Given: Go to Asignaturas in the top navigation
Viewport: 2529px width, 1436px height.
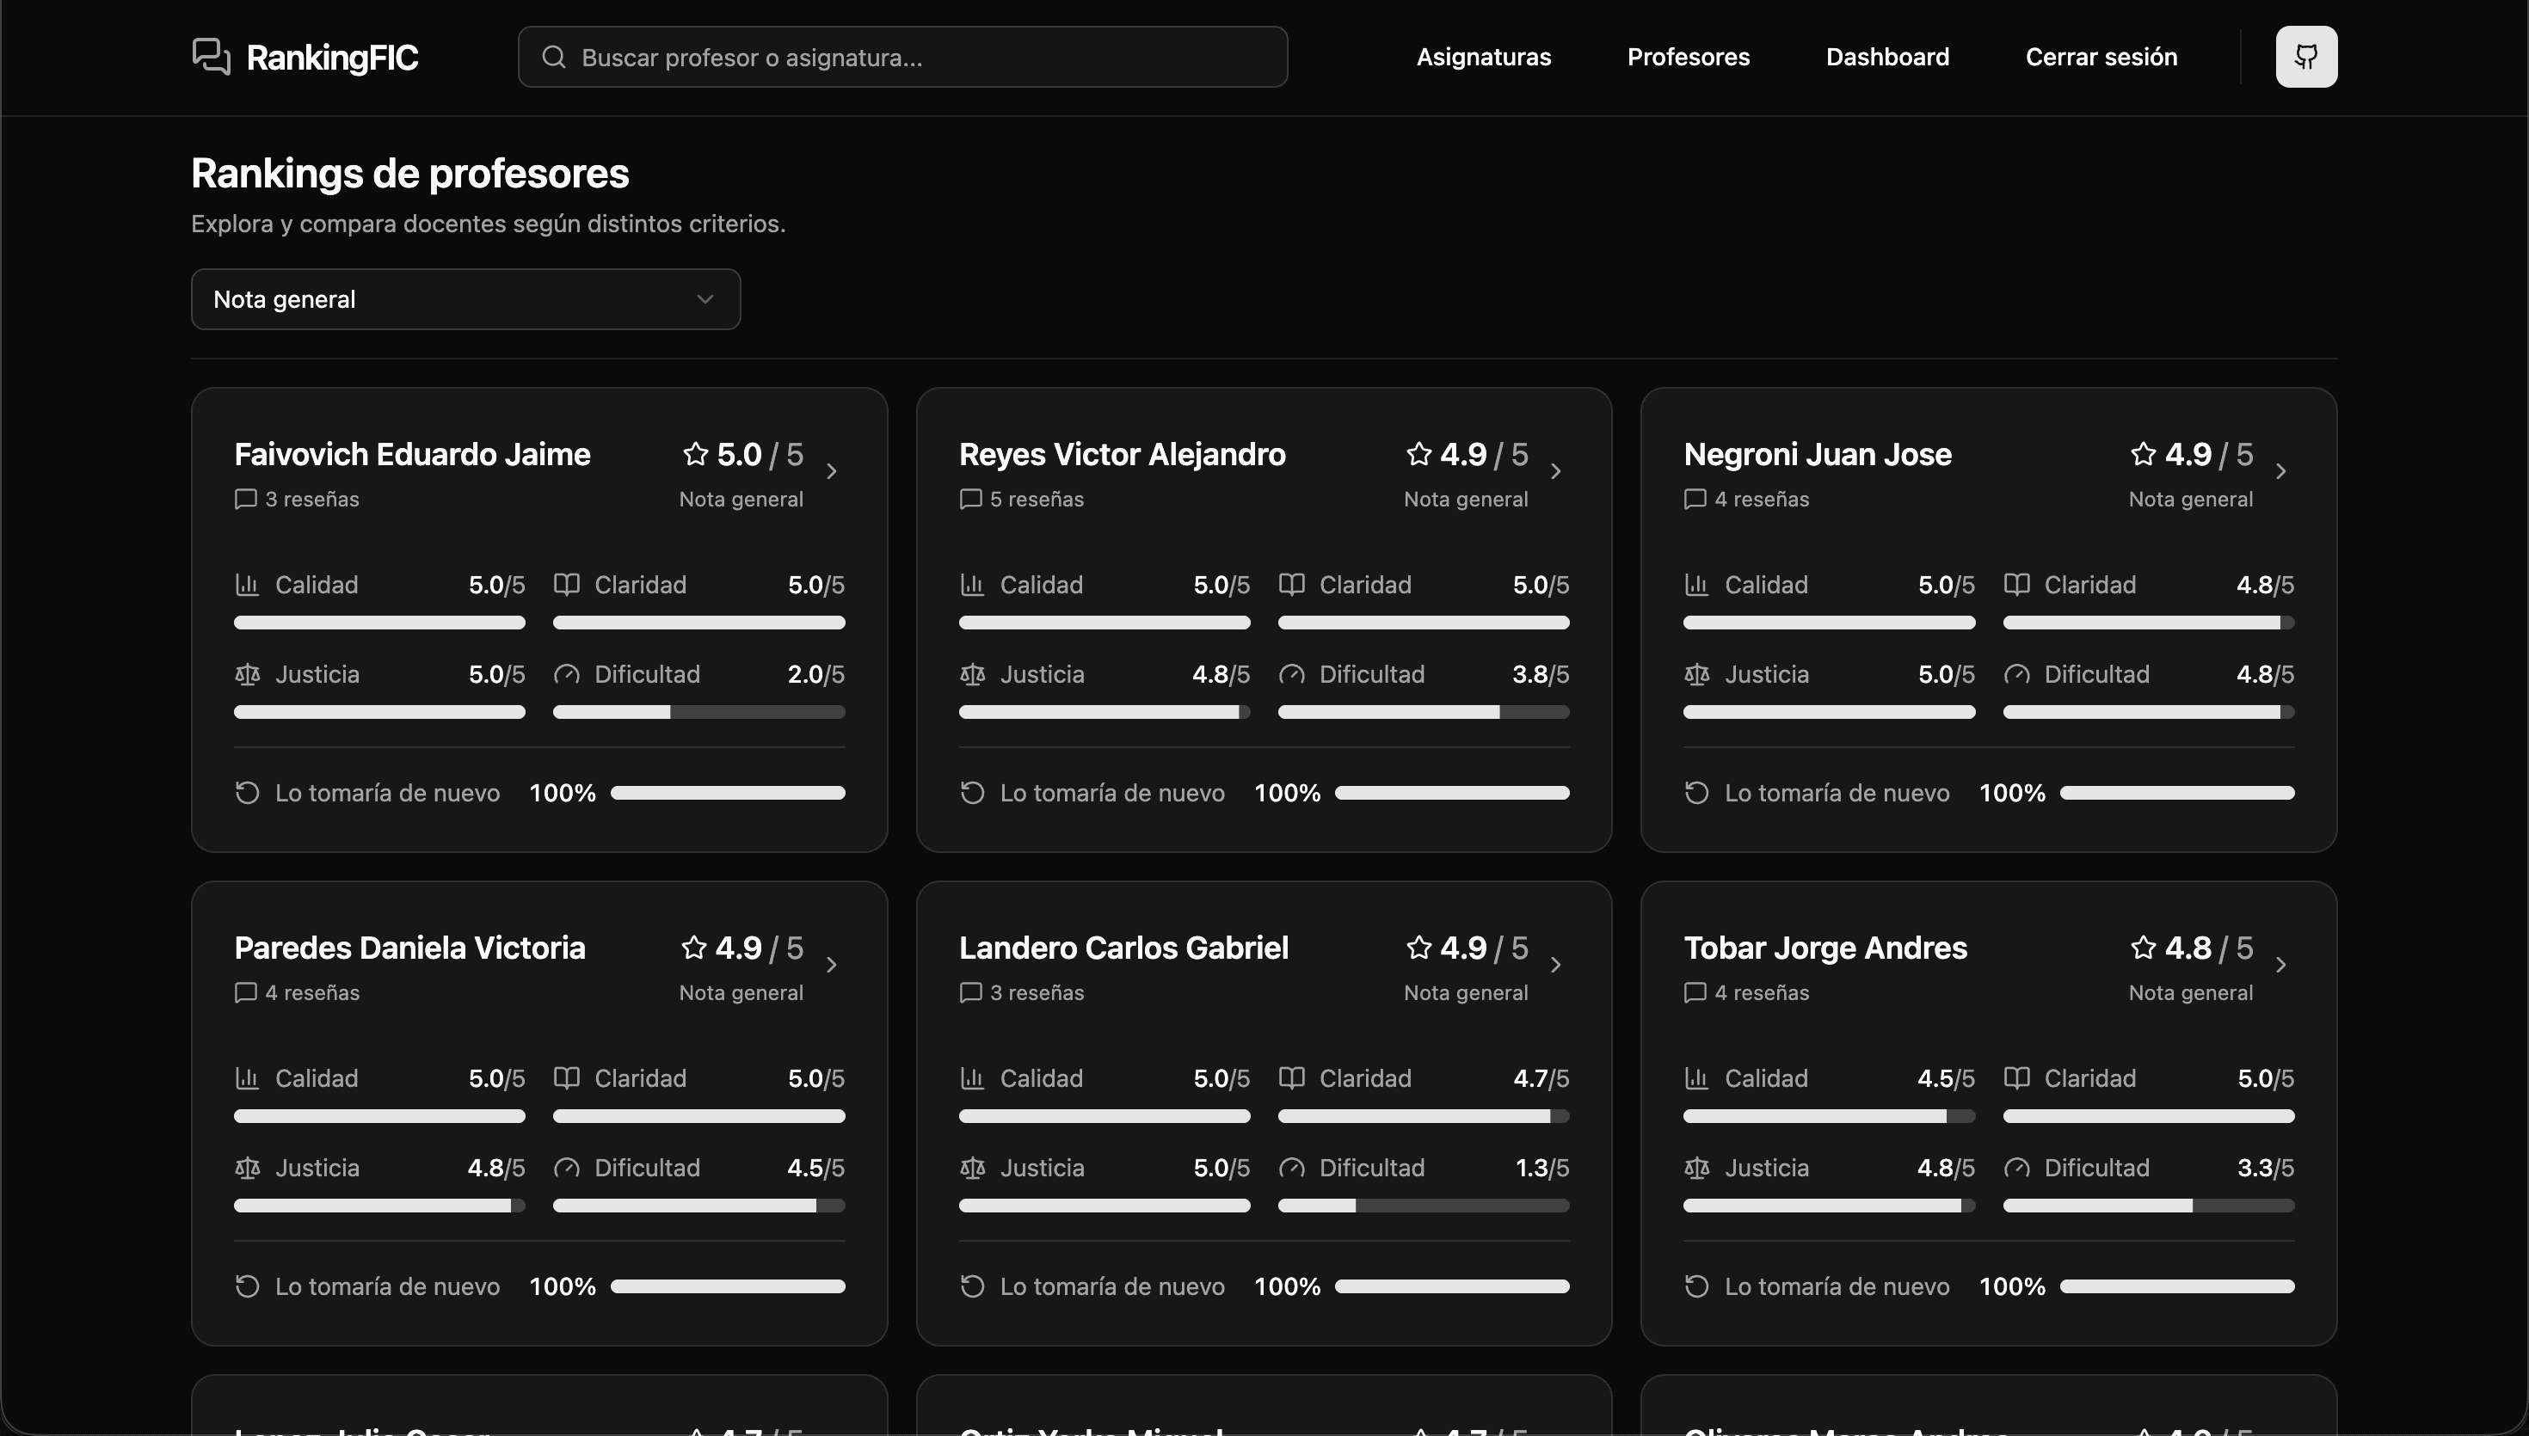Looking at the screenshot, I should click(1484, 58).
